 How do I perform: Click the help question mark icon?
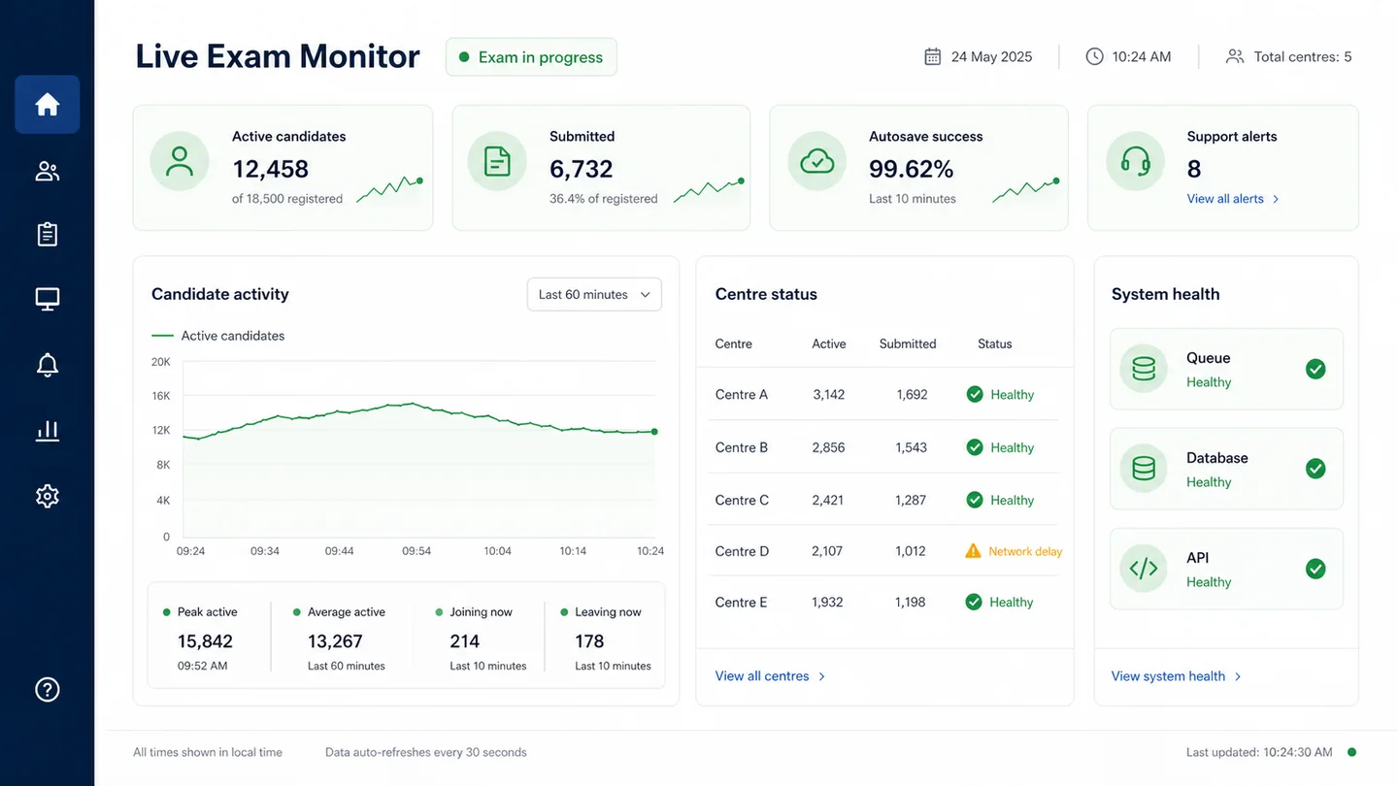click(x=48, y=689)
